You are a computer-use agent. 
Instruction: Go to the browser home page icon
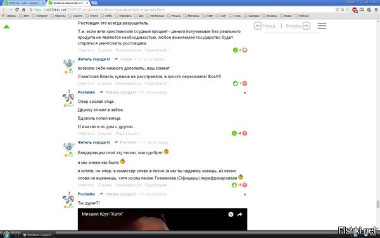click(x=23, y=10)
